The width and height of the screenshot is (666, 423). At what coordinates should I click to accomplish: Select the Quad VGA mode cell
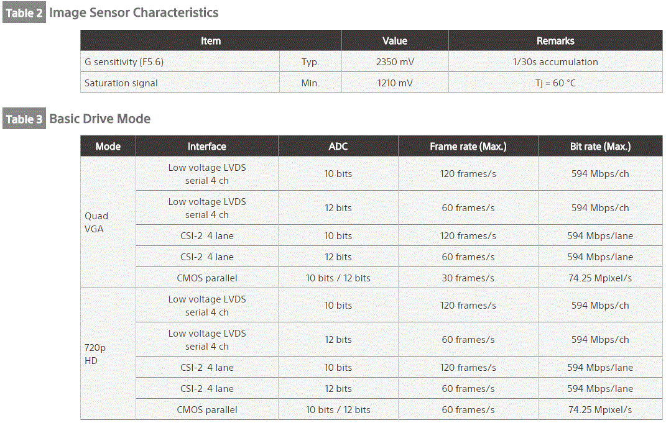pyautogui.click(x=96, y=222)
